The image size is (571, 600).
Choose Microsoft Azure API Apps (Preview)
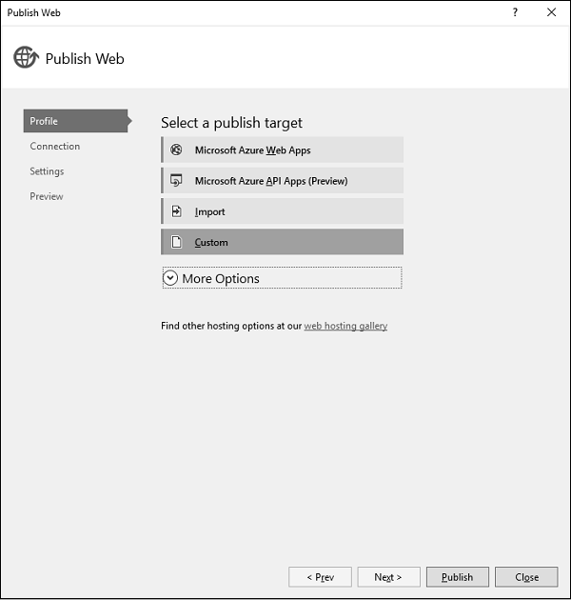pos(282,180)
